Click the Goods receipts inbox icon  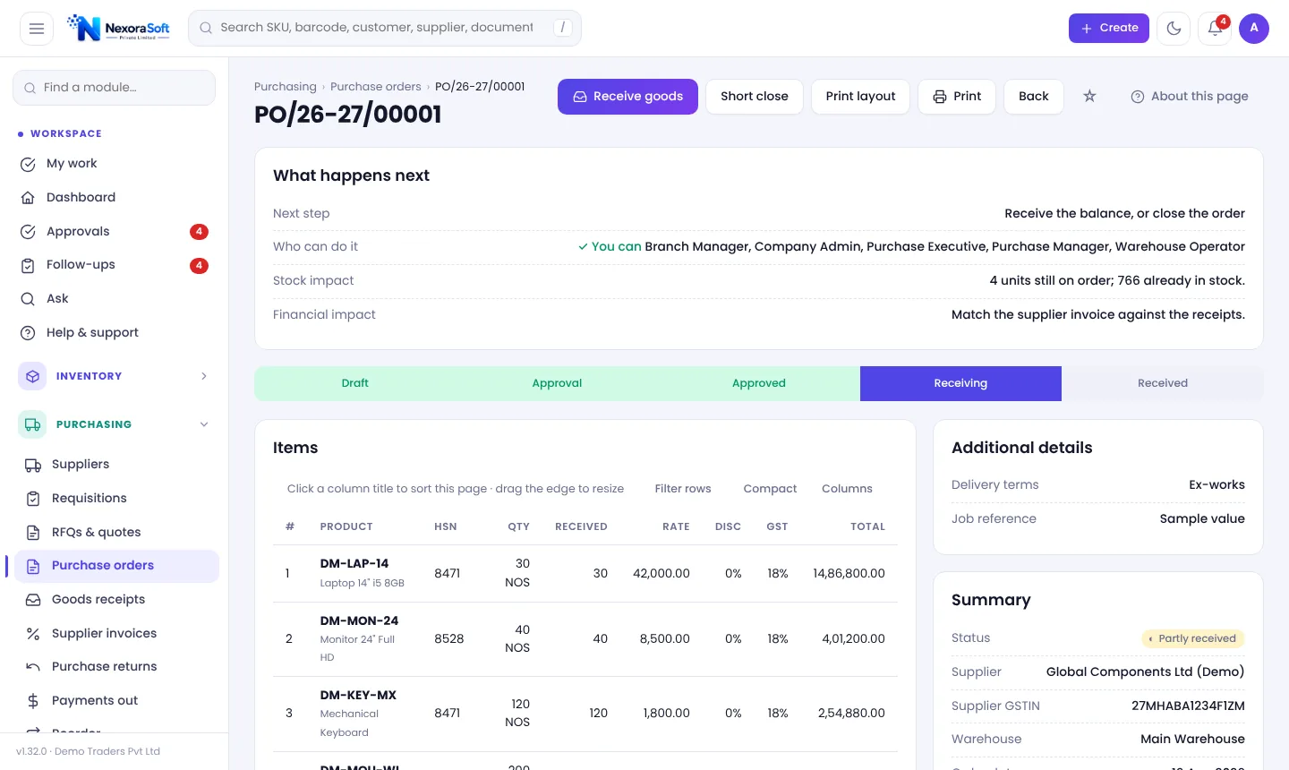click(33, 600)
